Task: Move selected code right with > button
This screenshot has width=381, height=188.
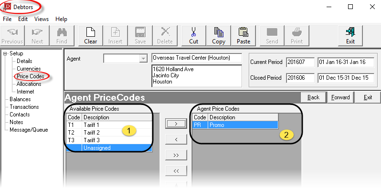Action: point(176,124)
